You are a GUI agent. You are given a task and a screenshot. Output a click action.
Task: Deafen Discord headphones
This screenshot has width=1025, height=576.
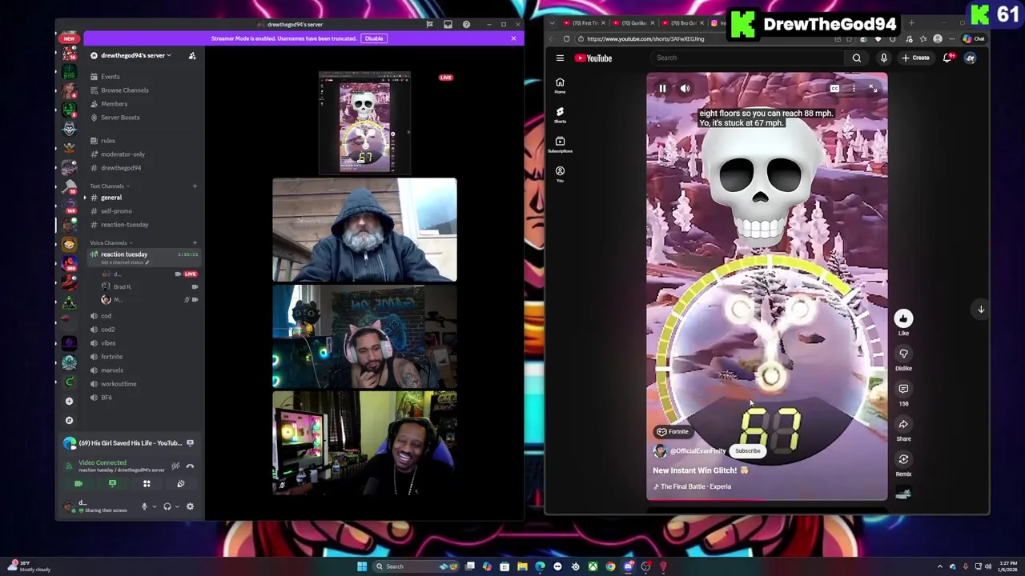click(167, 506)
